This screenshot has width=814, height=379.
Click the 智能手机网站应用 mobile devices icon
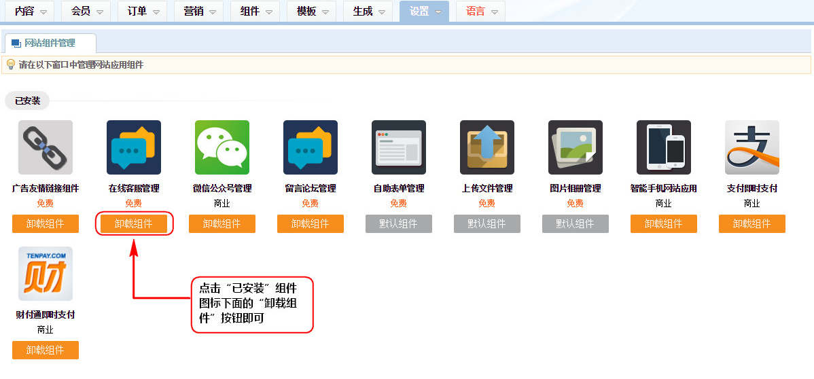coord(664,147)
